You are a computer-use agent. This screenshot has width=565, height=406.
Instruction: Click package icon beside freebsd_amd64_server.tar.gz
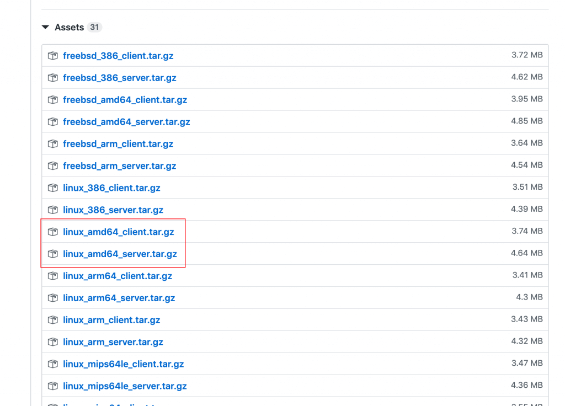click(53, 122)
